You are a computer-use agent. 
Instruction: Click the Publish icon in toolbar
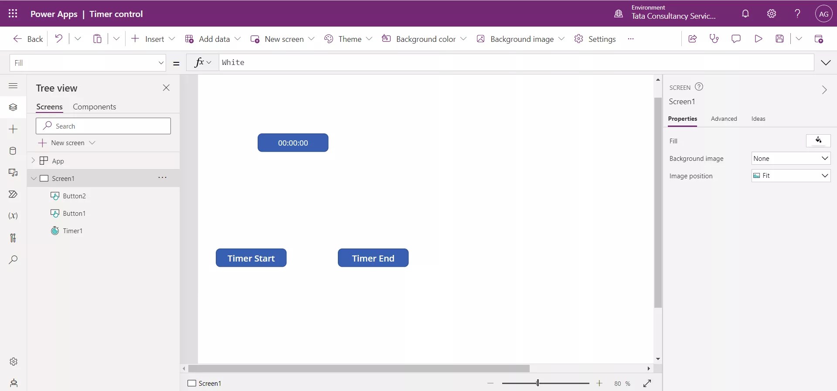click(x=819, y=39)
